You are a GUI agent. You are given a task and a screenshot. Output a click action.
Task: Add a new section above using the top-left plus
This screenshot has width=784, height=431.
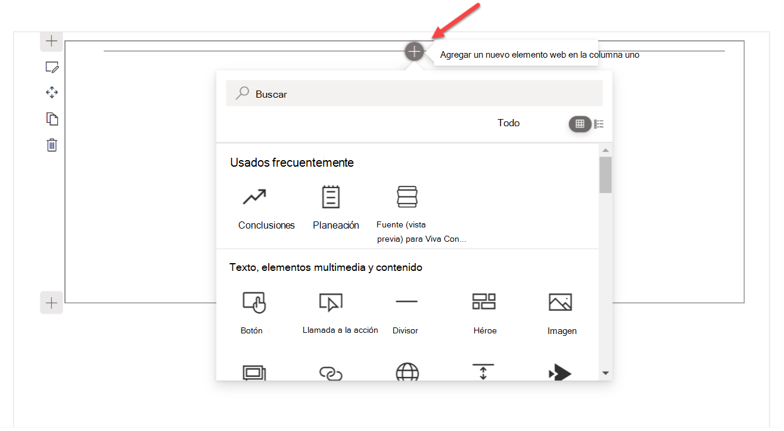52,41
